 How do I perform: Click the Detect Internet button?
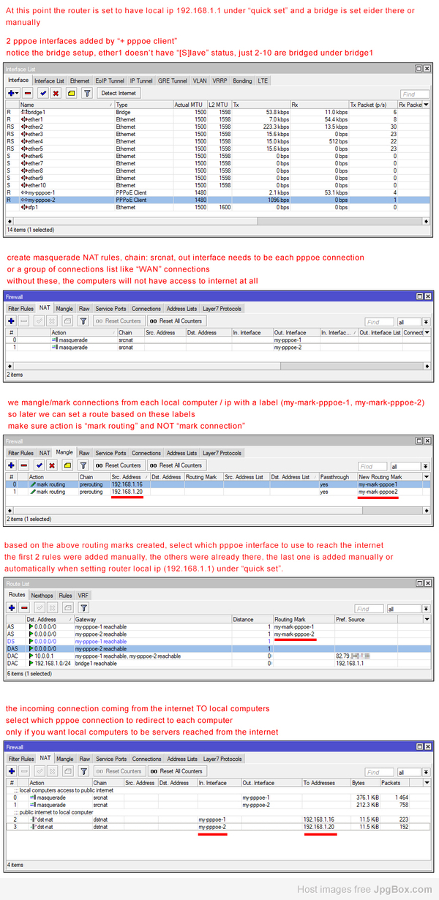tap(119, 94)
